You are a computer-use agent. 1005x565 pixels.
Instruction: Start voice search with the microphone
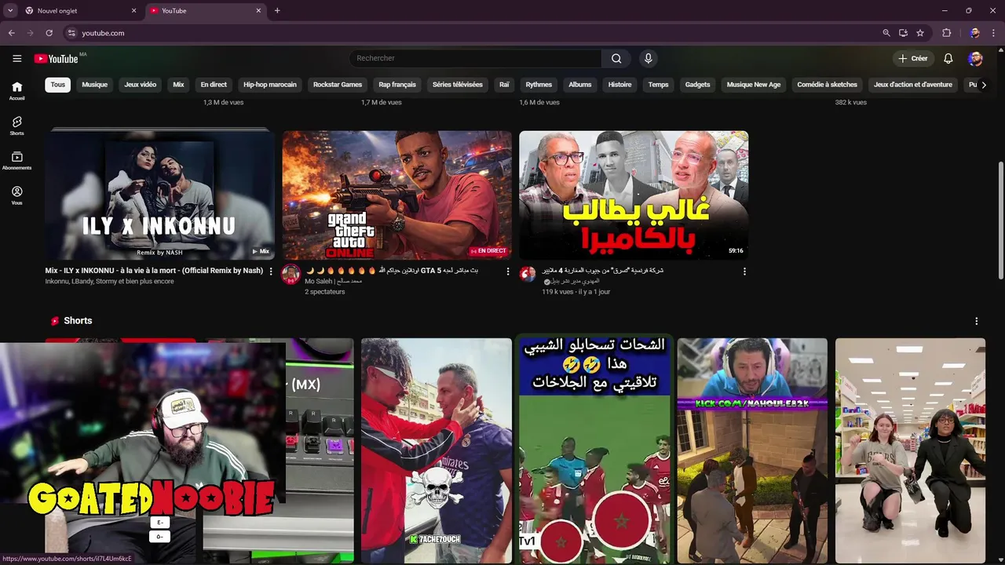coord(648,58)
